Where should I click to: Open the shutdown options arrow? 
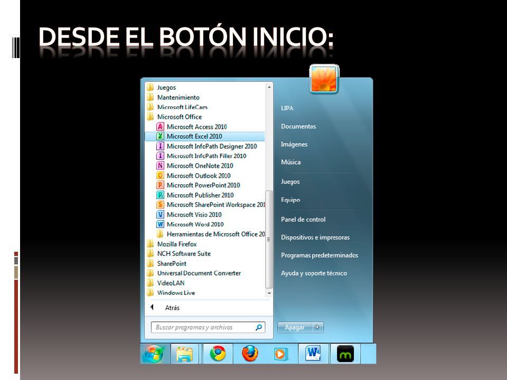pos(317,327)
